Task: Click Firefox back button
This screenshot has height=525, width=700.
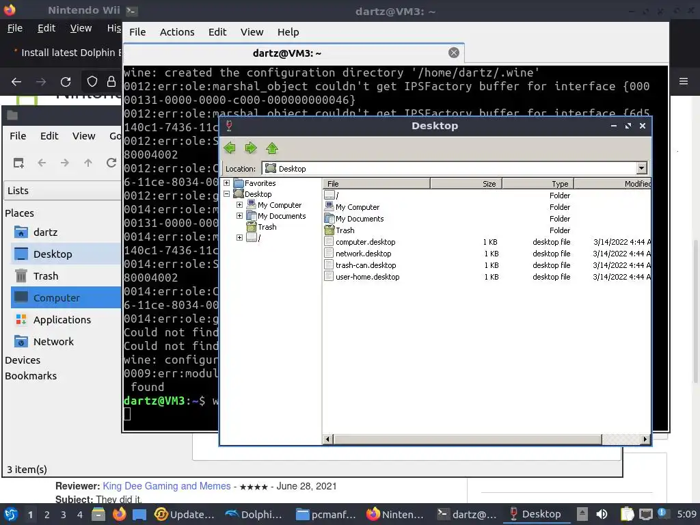Action: [16, 82]
